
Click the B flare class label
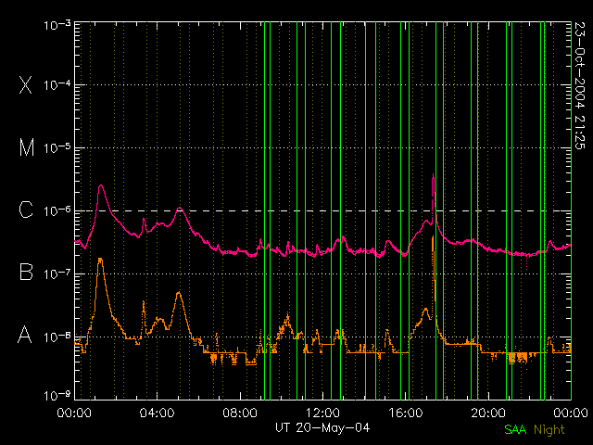26,272
